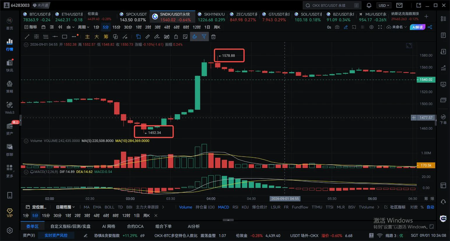Screen dimensions: 450x241
Task: Toggle the RSI sub-indicator
Action: [x=235, y=207]
